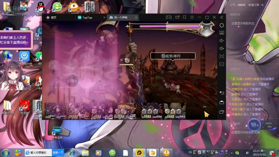This screenshot has height=157, width=279.
Task: Click the 91 speed meter floating widget
Action: 255,124
